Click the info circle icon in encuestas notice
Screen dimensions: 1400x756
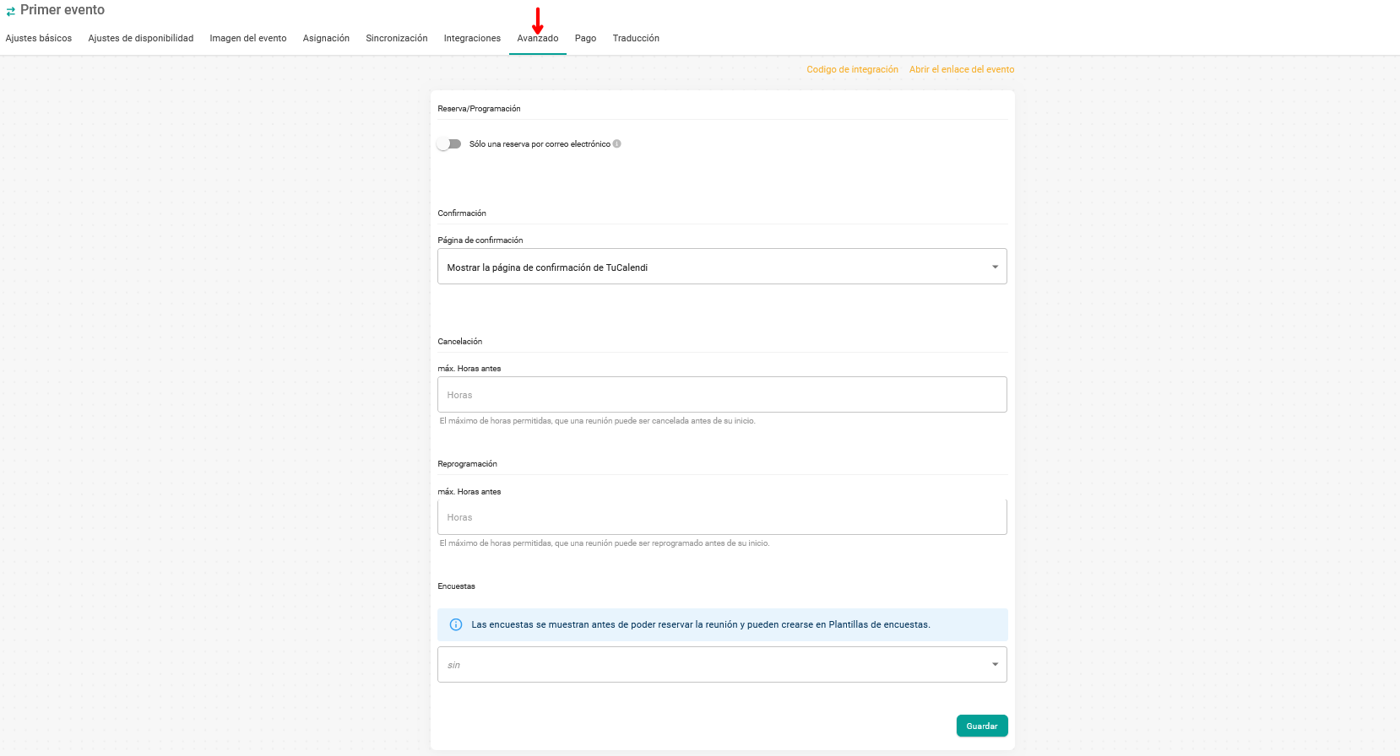456,624
